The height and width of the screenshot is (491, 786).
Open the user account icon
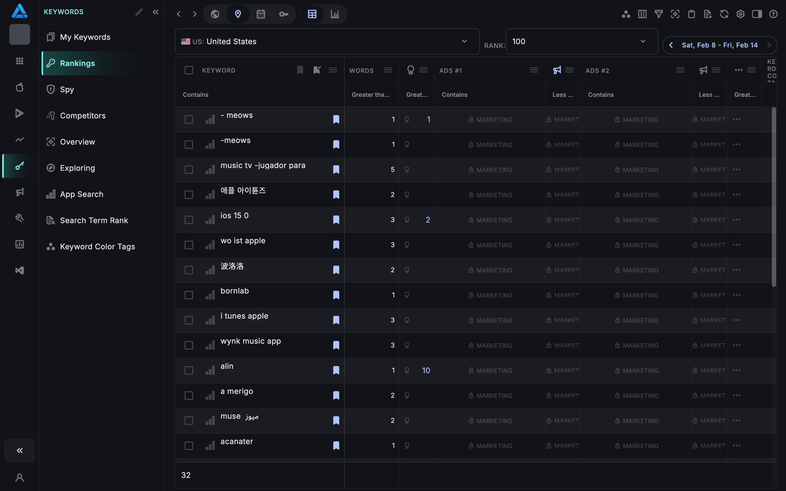click(x=19, y=477)
